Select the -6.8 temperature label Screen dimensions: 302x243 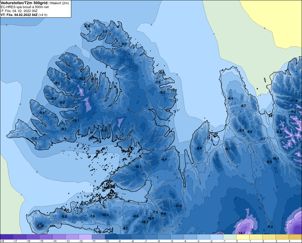230,98
